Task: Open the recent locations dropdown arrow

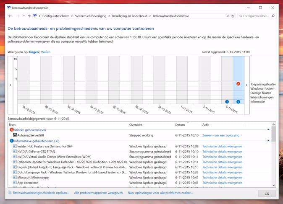Action: pyautogui.click(x=24, y=16)
